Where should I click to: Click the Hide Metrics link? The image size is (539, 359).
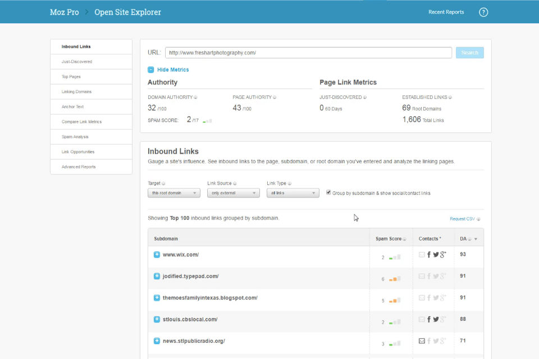point(173,70)
